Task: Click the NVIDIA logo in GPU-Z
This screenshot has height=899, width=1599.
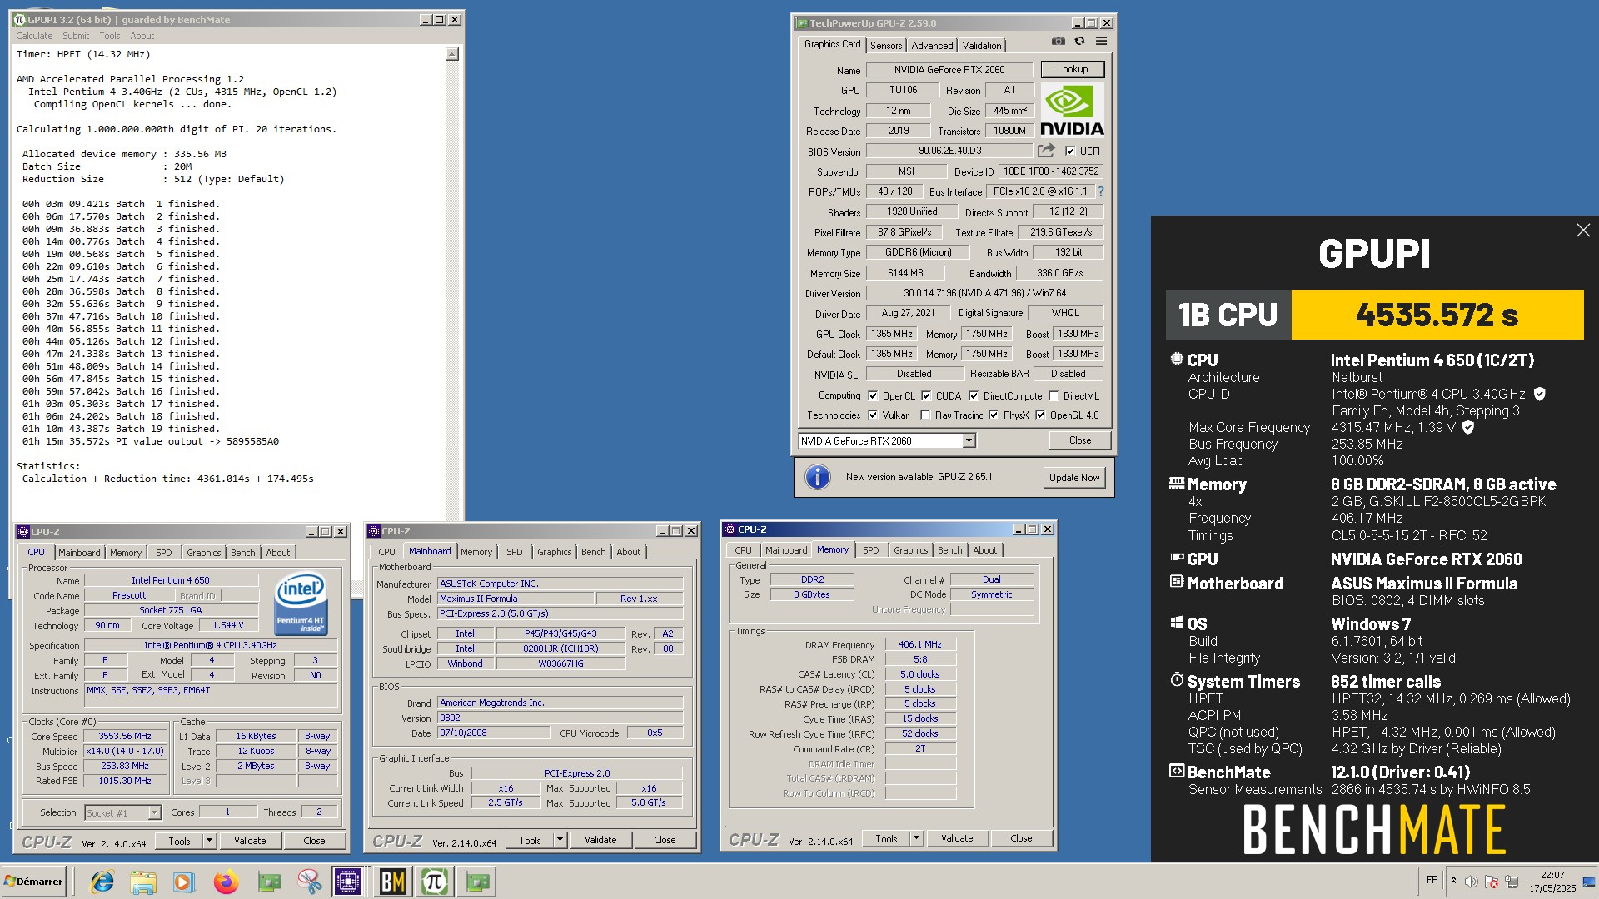Action: click(x=1072, y=110)
